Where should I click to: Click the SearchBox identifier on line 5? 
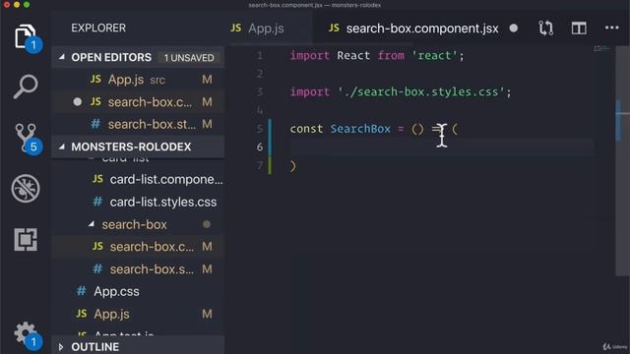click(360, 129)
